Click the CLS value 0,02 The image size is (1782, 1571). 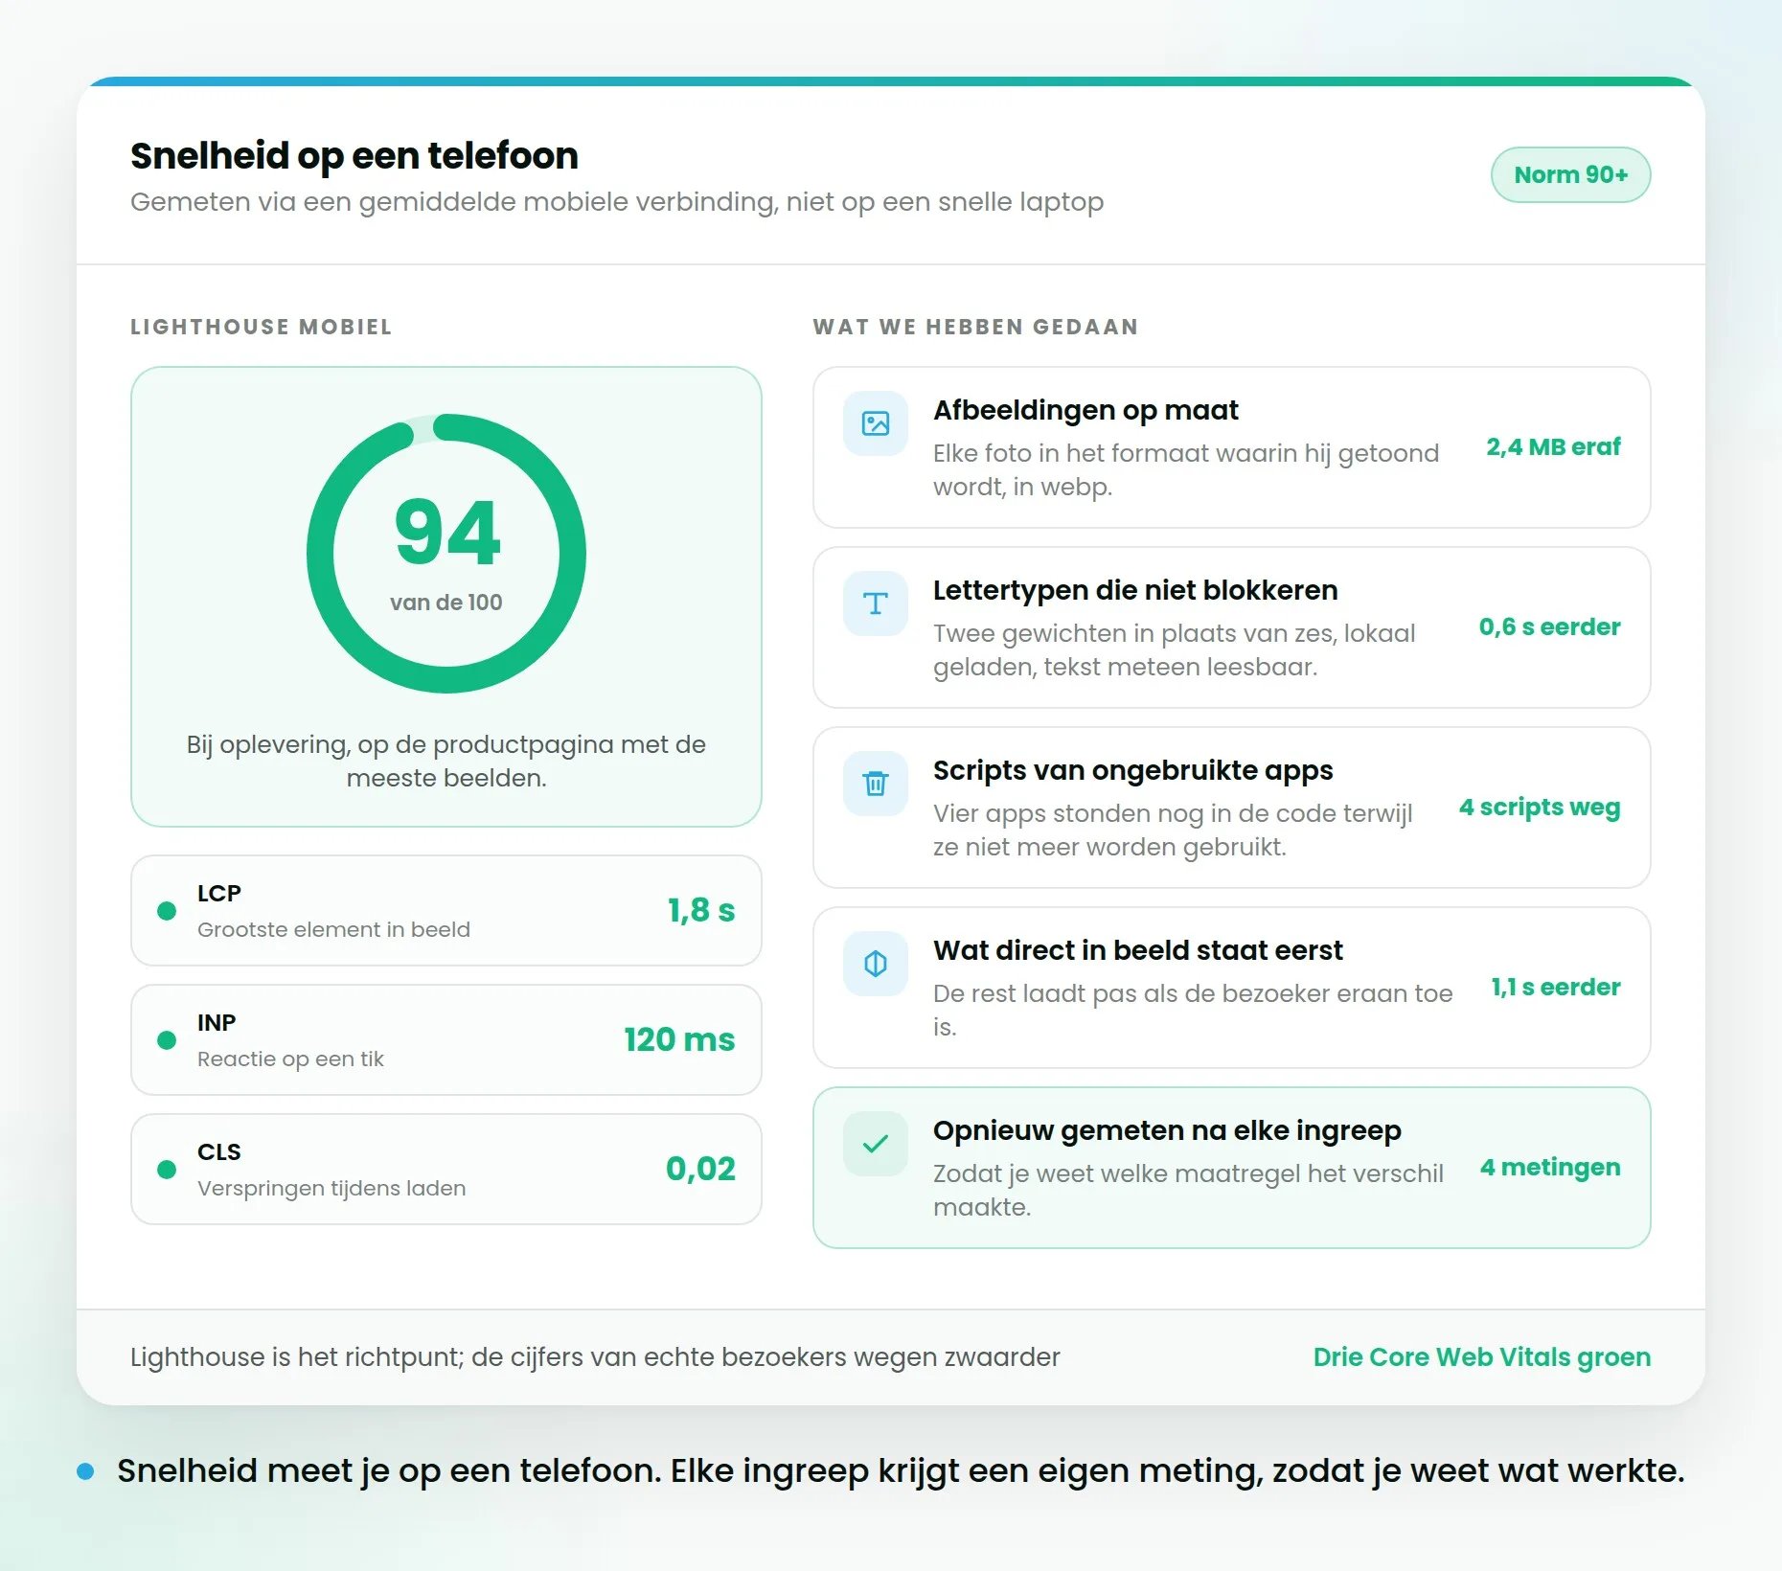700,1169
